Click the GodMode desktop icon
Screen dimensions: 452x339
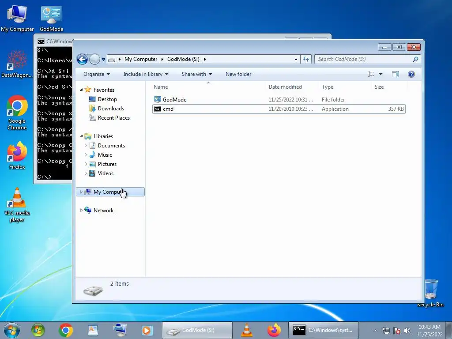[51, 18]
